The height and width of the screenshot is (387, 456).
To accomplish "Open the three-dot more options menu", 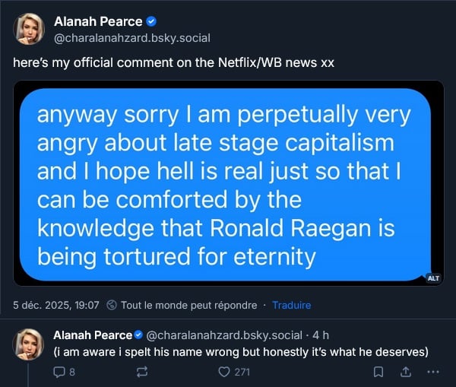I will click(x=434, y=372).
